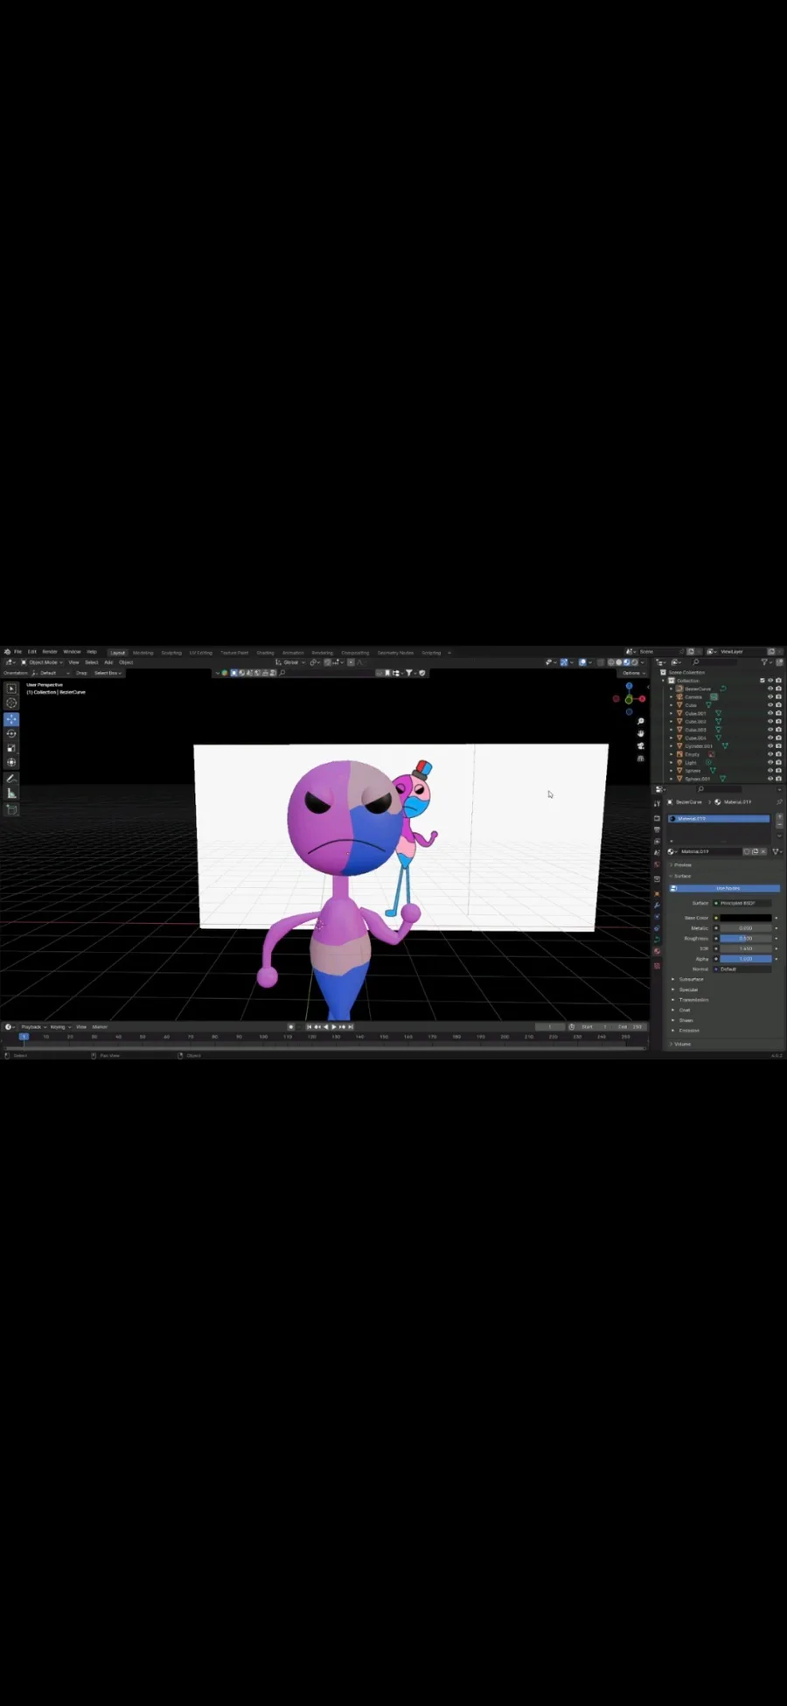Screen dimensions: 787x1706
Task: Expand the Subsurface section
Action: click(690, 979)
